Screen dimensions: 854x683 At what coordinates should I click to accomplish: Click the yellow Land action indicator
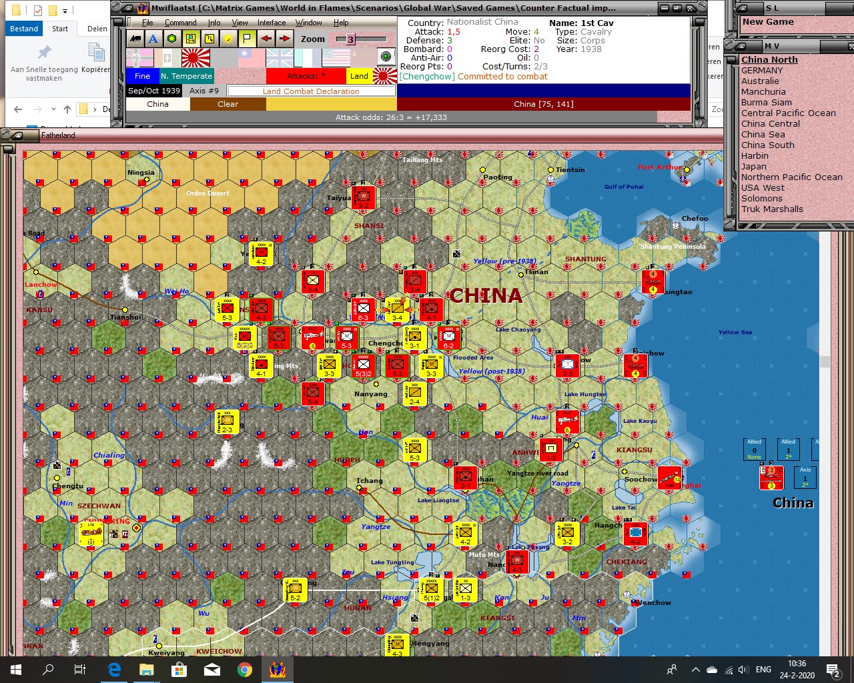coord(359,76)
